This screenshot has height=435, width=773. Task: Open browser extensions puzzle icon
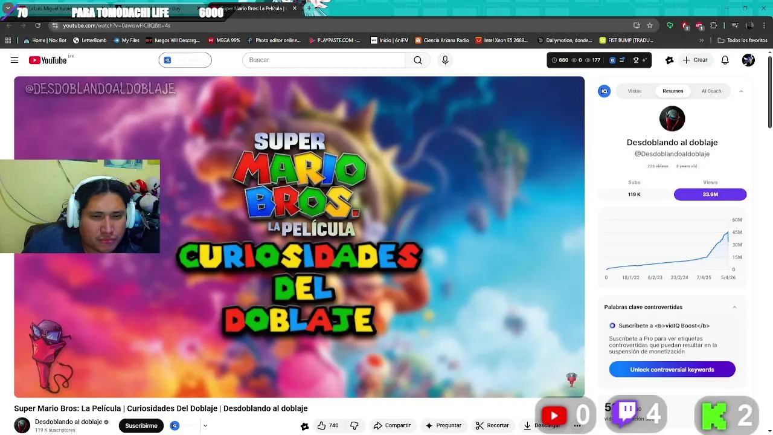[x=714, y=25]
